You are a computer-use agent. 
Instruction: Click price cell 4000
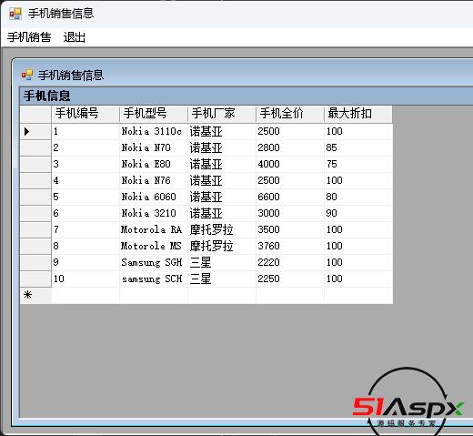(x=290, y=164)
